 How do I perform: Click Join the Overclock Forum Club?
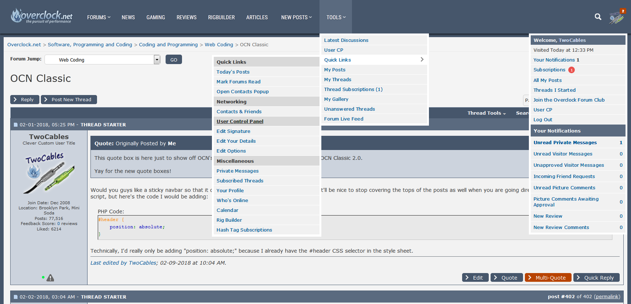(569, 100)
